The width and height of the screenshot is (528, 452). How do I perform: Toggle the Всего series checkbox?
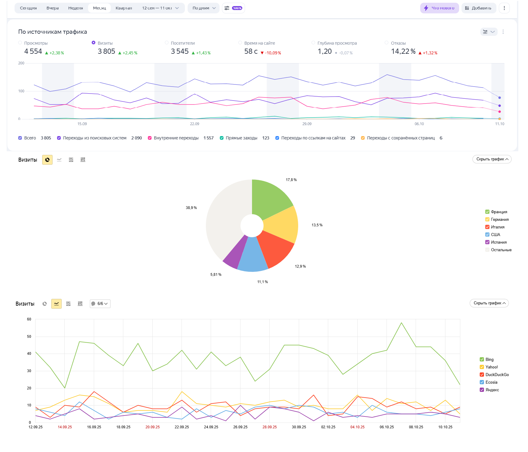(20, 138)
